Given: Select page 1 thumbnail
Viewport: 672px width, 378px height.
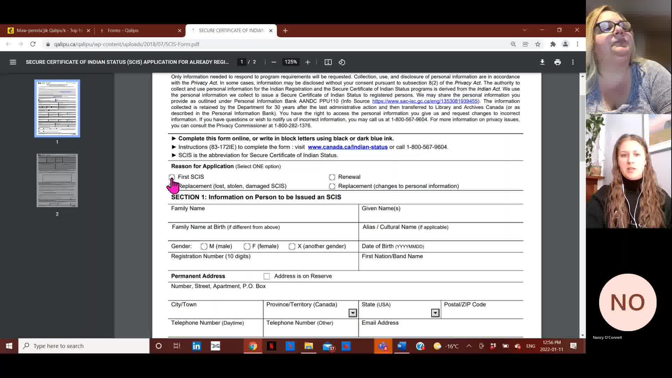Looking at the screenshot, I should click(x=57, y=108).
